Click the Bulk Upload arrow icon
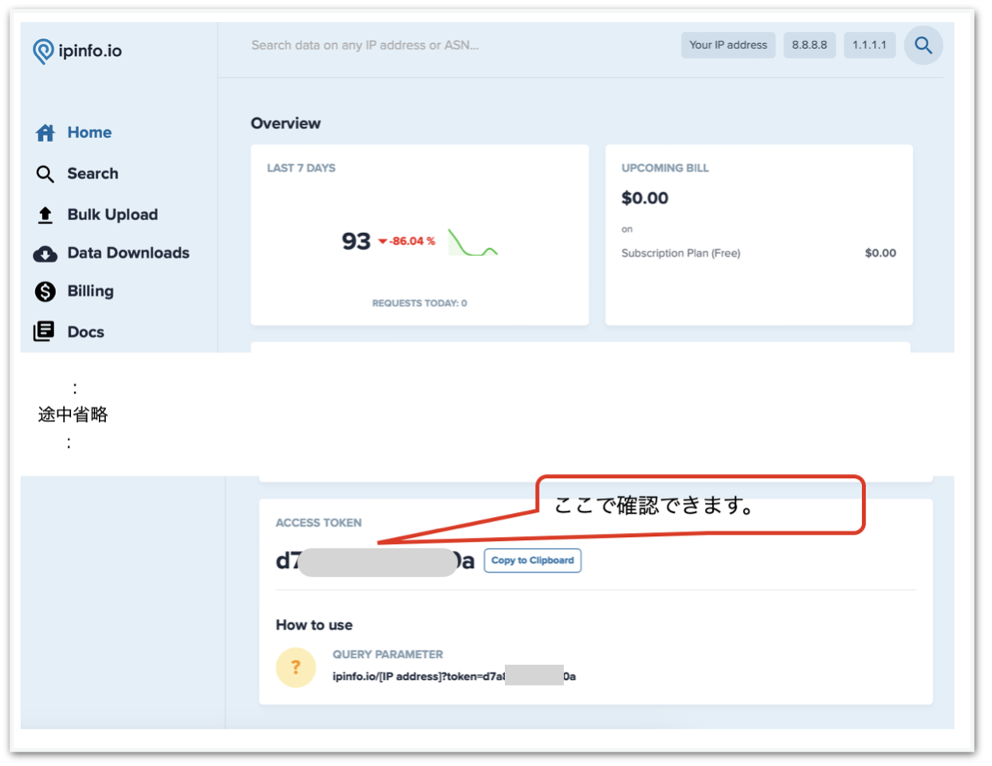This screenshot has height=766, width=992. (x=45, y=214)
